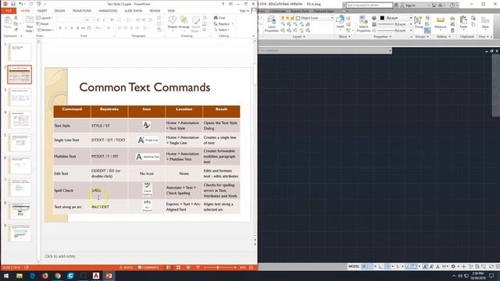Image resolution: width=500 pixels, height=281 pixels.
Task: Toggle grid display in AutoCAD status bar
Action: pos(364,266)
